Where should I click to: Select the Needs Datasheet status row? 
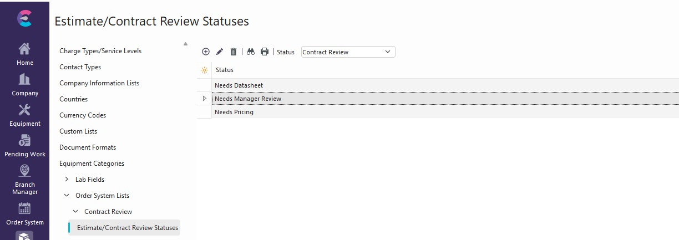pyautogui.click(x=239, y=85)
